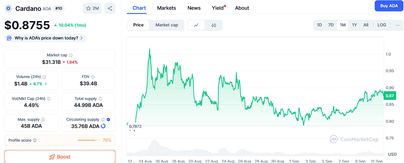Click the $39.4B FDV value
The width and height of the screenshot is (404, 163).
pos(88,83)
